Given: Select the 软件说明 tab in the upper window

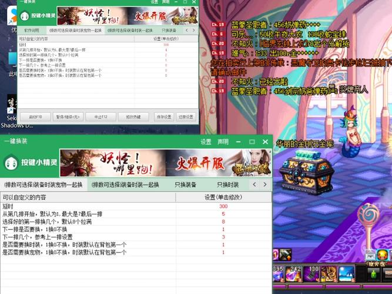Looking at the screenshot, I should click(32, 30).
